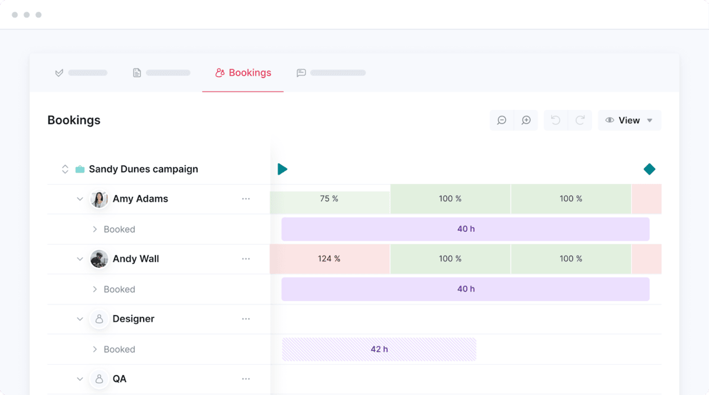Click the checkmark icon in the first tab
The height and width of the screenshot is (395, 709).
58,72
